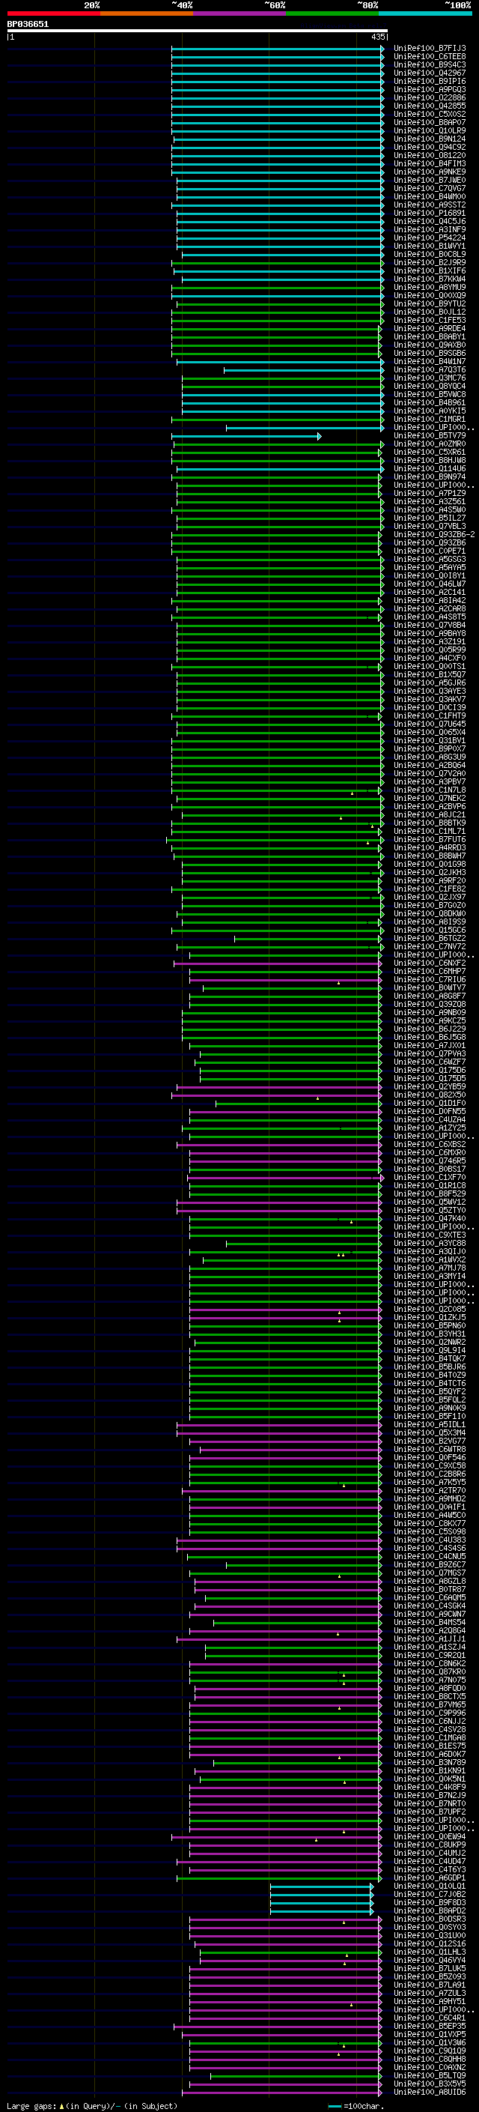
Task: Select hit UniRef100_O81220
Action: coord(429,155)
